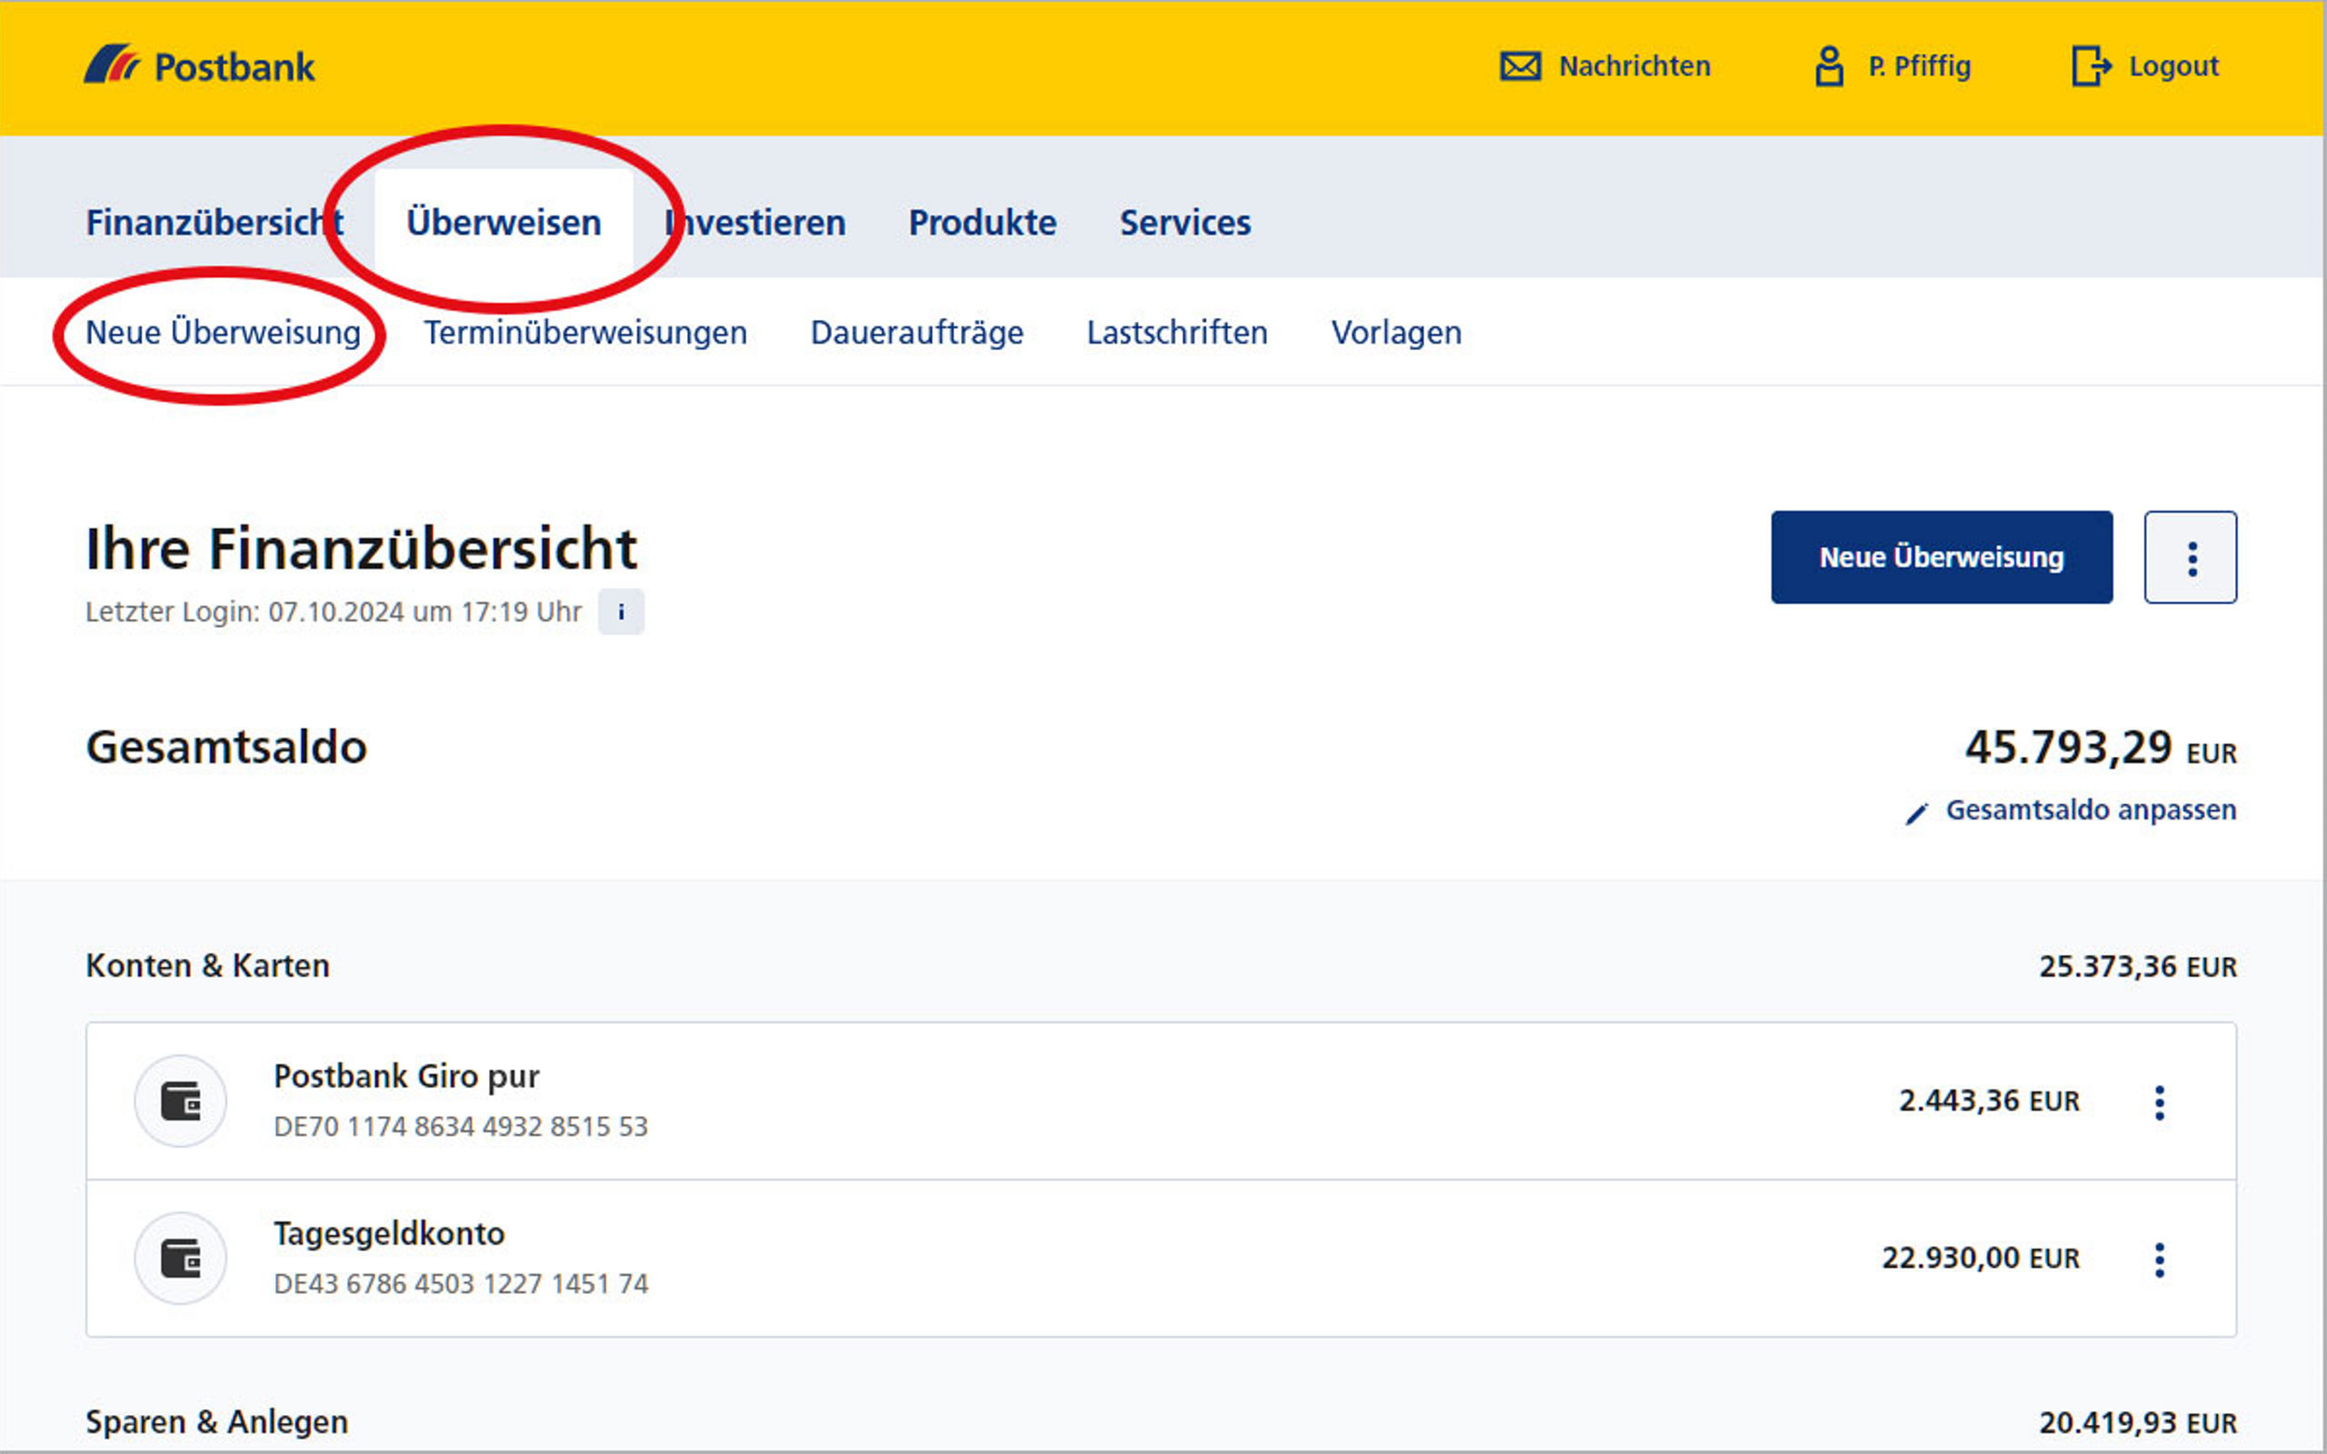
Task: Click the Konten & Karten heading
Action: pyautogui.click(x=207, y=965)
